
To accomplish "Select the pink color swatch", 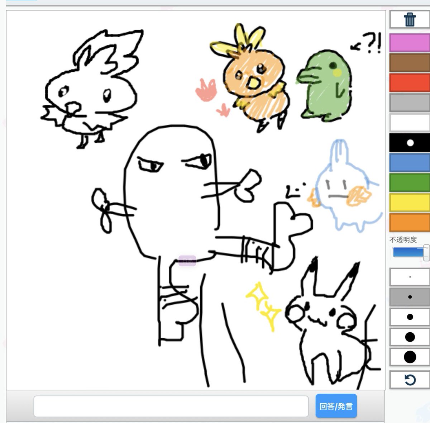I will [410, 43].
